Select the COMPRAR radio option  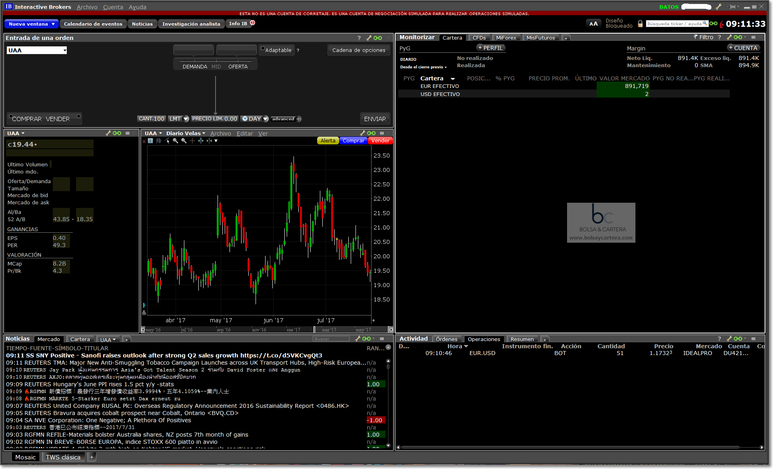tap(11, 117)
